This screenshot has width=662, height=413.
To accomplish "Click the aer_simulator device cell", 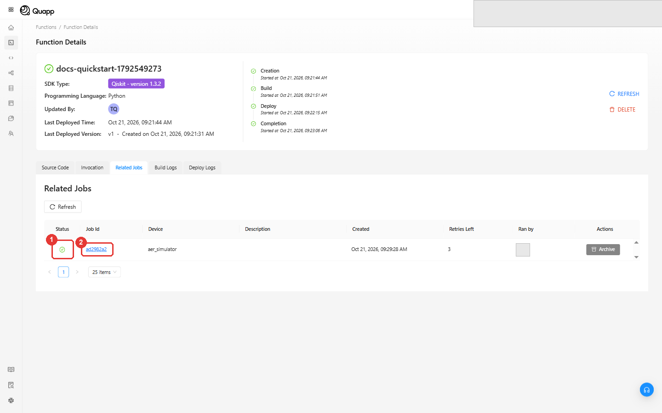I will (162, 249).
